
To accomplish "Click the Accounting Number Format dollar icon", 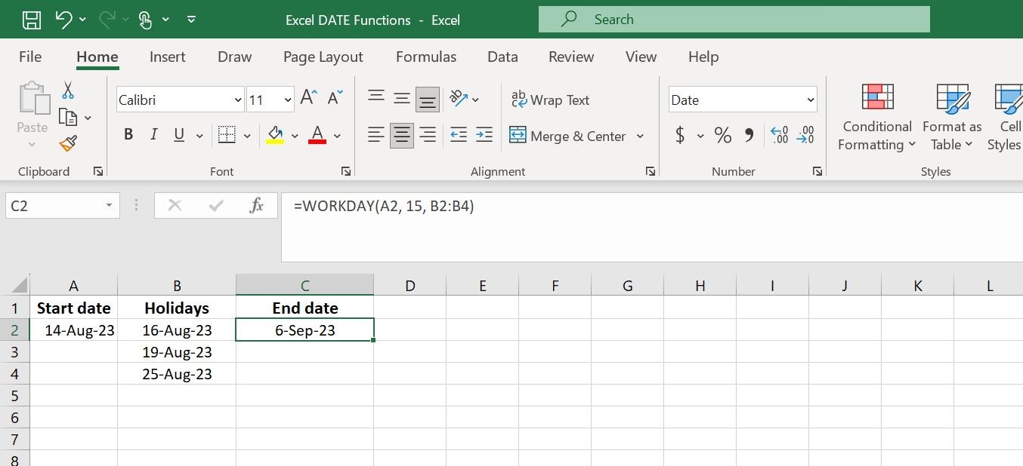I will [x=679, y=135].
